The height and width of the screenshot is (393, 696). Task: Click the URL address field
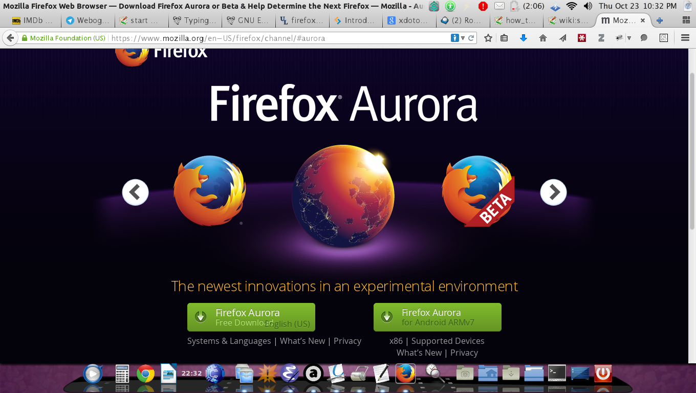(279, 38)
